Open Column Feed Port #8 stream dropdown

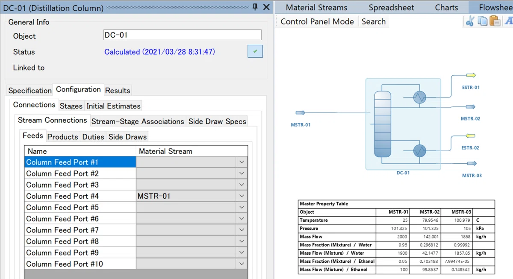(x=242, y=241)
